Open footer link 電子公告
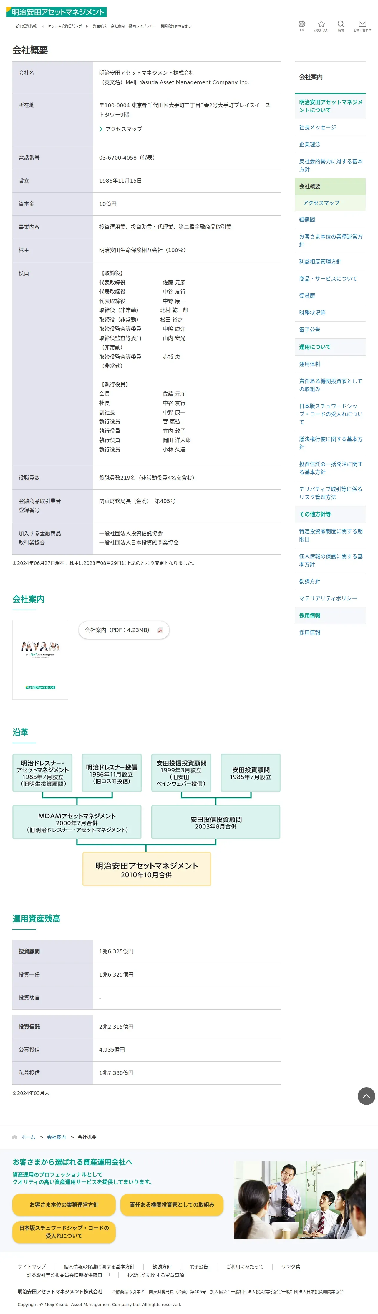Viewport: 378px width, 1314px height. pos(198,1267)
